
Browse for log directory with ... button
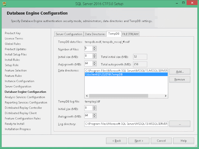tap(180, 124)
